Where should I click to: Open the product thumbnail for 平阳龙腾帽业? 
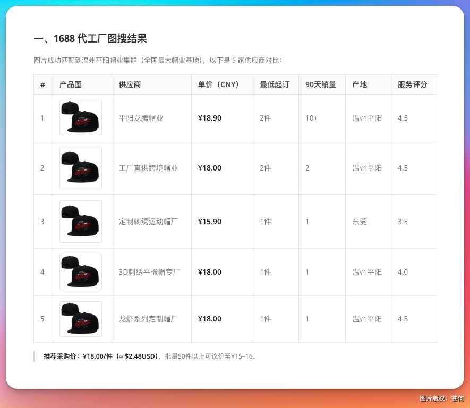80,117
